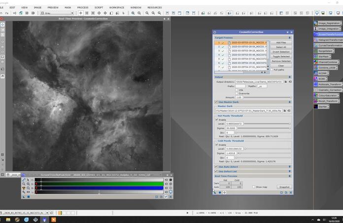Click the Amount slider in Output section
This screenshot has height=223, width=343.
click(268, 97)
